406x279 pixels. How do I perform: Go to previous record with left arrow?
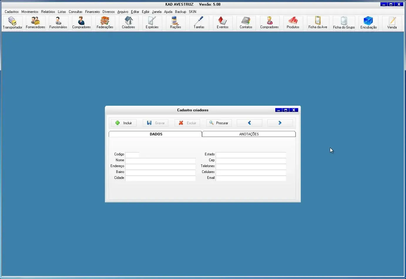point(249,123)
